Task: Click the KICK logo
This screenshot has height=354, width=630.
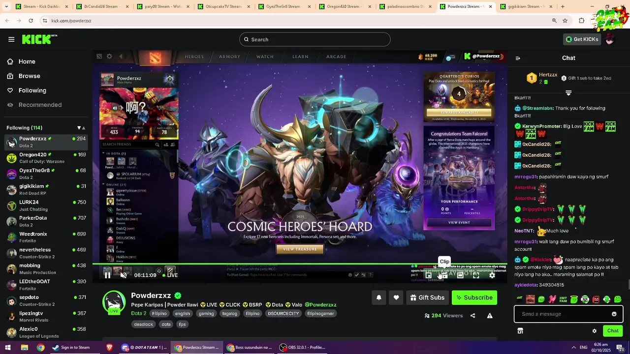Action: 39,39
